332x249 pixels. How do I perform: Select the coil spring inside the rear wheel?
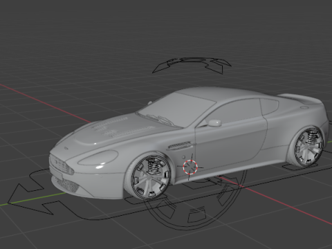pyautogui.click(x=313, y=138)
